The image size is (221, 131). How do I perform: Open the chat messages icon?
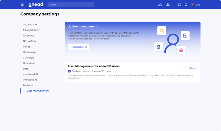coord(180,5)
